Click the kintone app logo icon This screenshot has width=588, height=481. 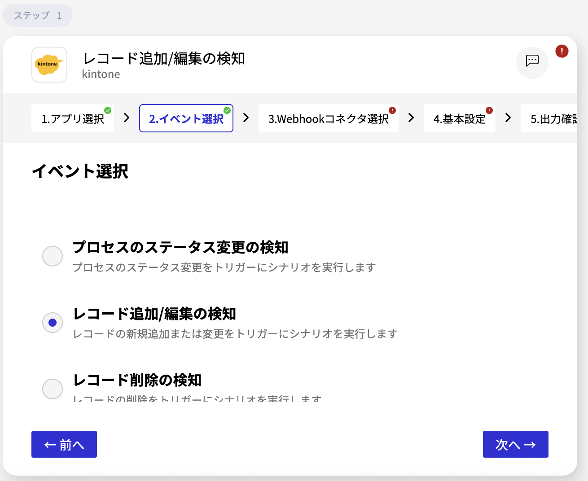(49, 65)
